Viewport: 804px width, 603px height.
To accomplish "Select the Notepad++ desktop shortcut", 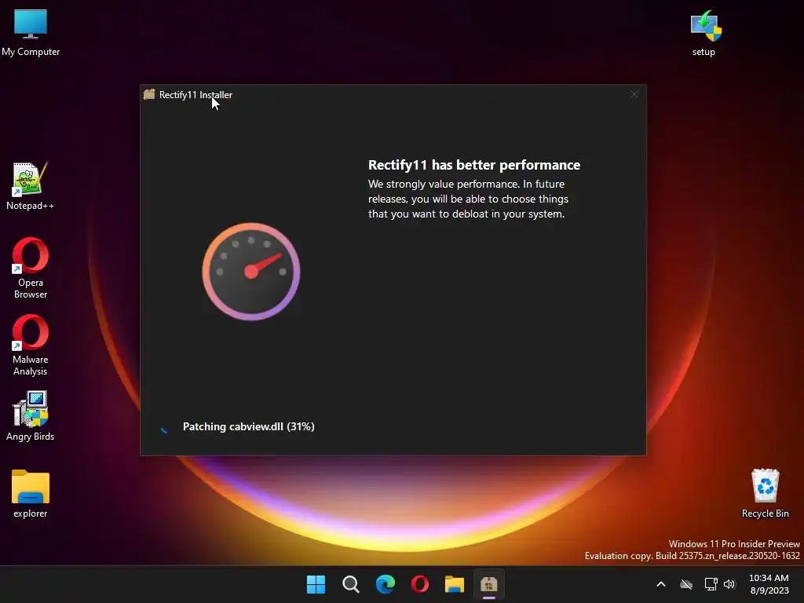I will (31, 186).
